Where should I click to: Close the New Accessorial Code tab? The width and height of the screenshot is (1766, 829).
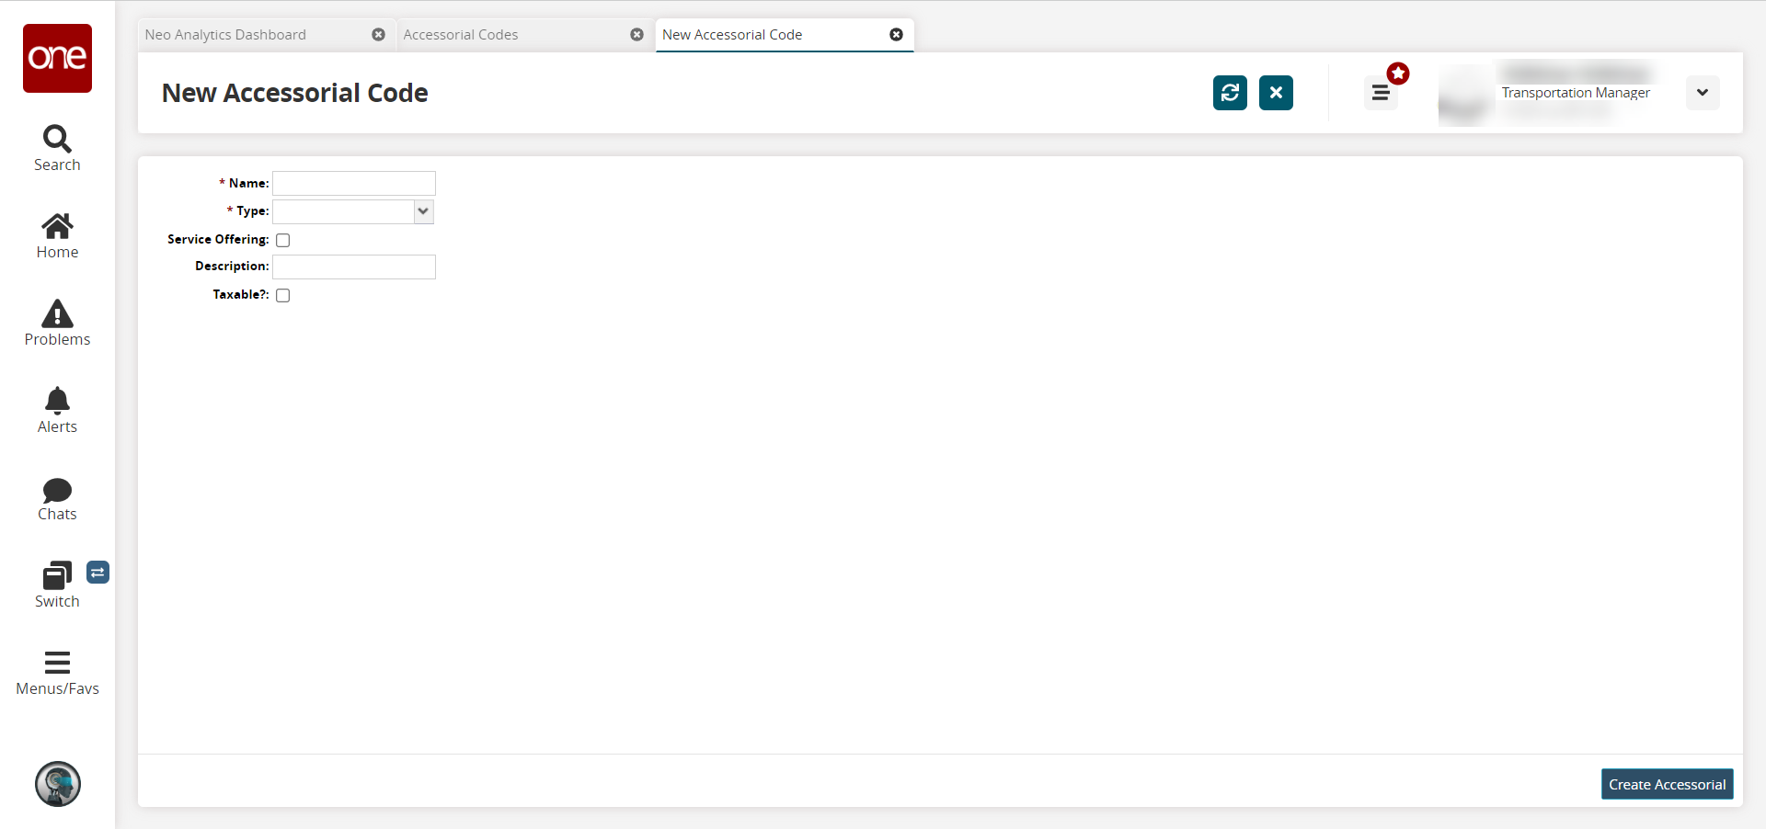coord(896,35)
